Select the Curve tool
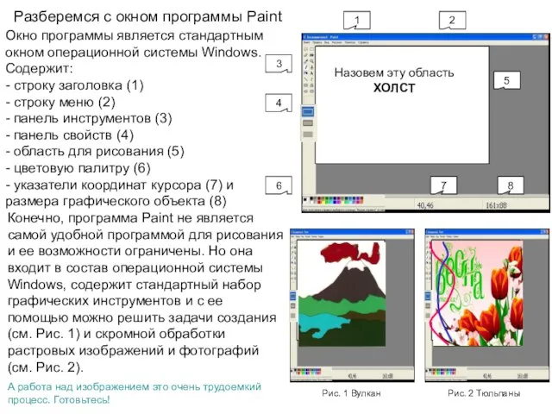Viewport: 552px width, 414px height. tap(311, 79)
